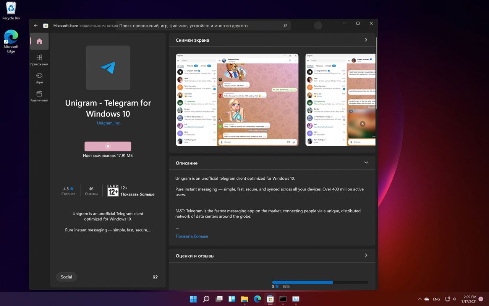Image resolution: width=489 pixels, height=306 pixels.
Task: Open the terminal taskbar icon
Action: pos(283,299)
